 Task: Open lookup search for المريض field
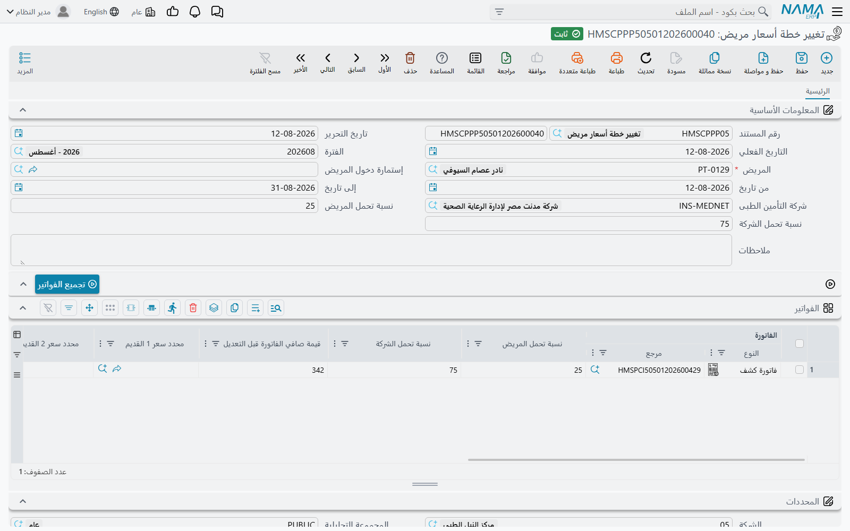pyautogui.click(x=433, y=169)
